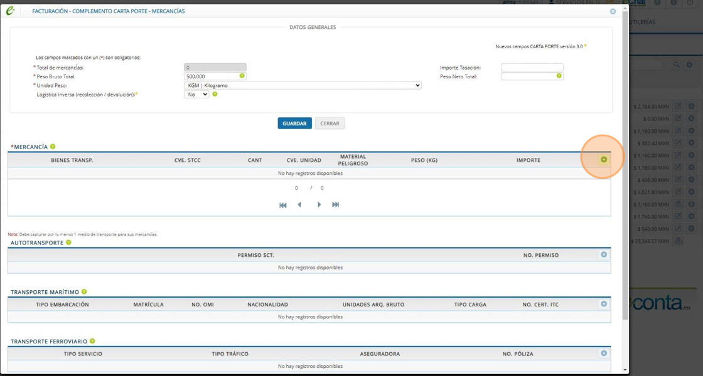Click the CVE. STCC column header
This screenshot has height=376, width=703.
pyautogui.click(x=188, y=160)
